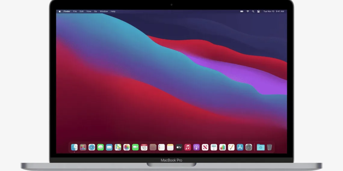This screenshot has width=343, height=171.
Task: Open the Apple TV app icon
Action: pos(179,147)
